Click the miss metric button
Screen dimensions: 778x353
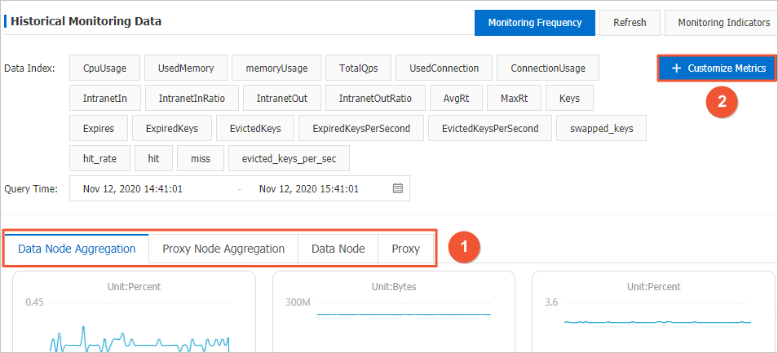(201, 159)
